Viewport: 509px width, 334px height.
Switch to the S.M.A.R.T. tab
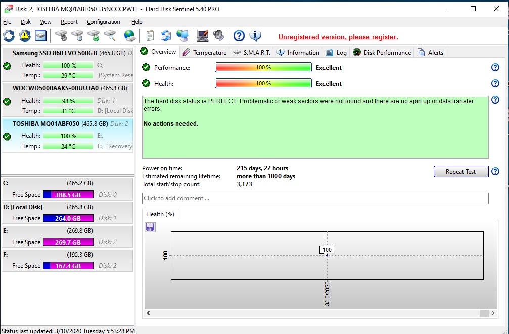252,52
